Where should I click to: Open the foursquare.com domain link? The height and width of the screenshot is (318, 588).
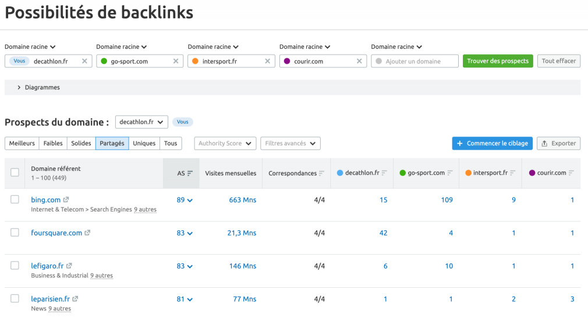(56, 233)
